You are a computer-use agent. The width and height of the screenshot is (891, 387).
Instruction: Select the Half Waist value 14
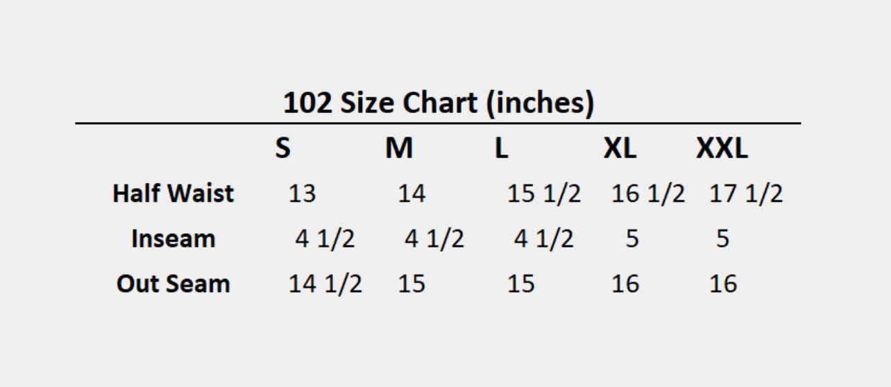pos(411,193)
